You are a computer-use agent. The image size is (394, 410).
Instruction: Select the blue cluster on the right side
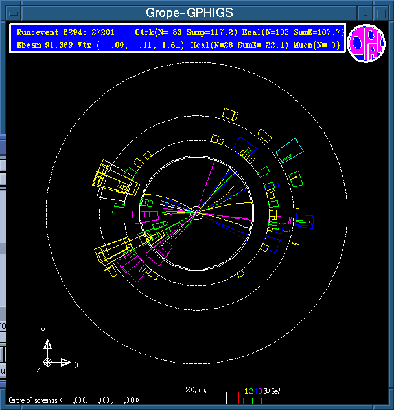pyautogui.click(x=305, y=219)
